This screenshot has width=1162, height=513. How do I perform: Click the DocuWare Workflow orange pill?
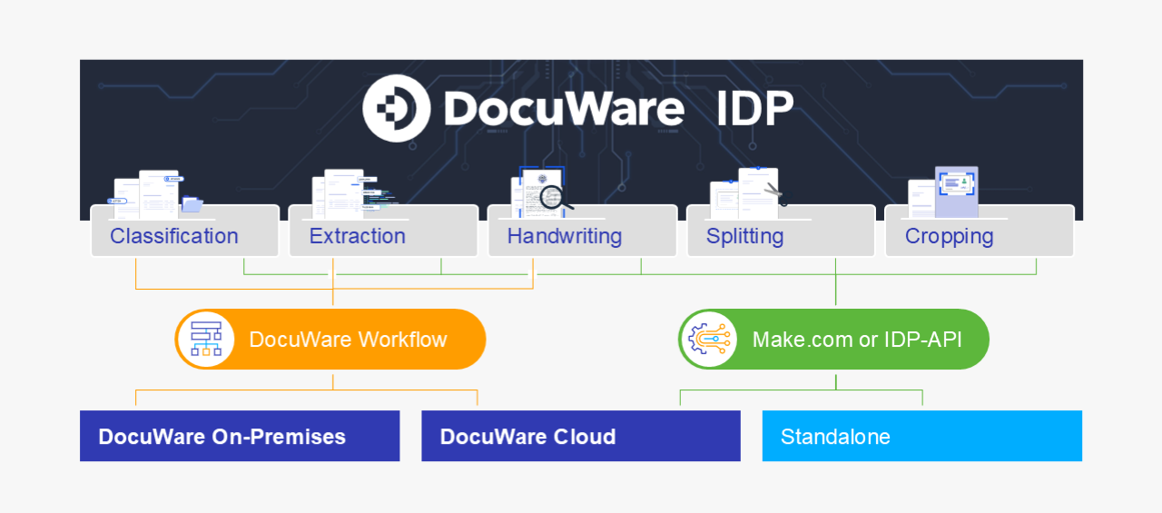pos(330,339)
